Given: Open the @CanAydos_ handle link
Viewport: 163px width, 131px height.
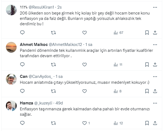Looking at the screenshot, I should [x=40, y=76].
